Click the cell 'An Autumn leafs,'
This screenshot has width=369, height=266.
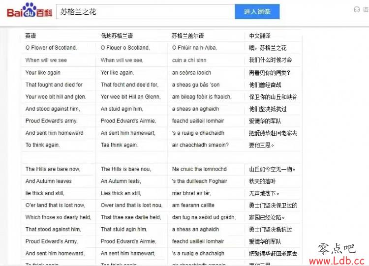point(121,181)
